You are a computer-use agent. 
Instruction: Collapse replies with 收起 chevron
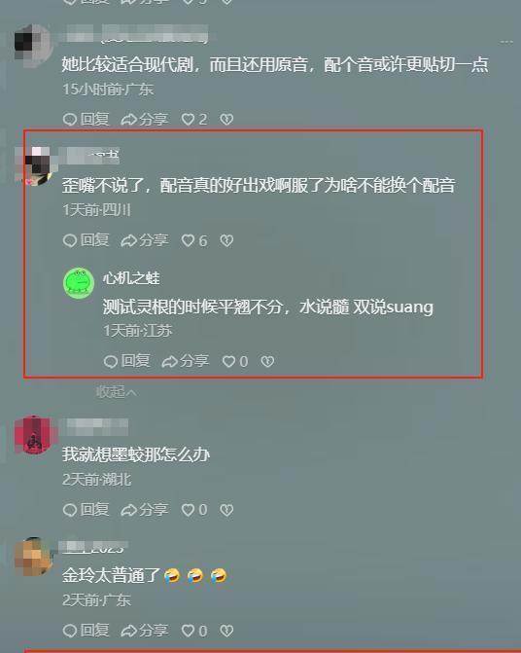pos(116,391)
